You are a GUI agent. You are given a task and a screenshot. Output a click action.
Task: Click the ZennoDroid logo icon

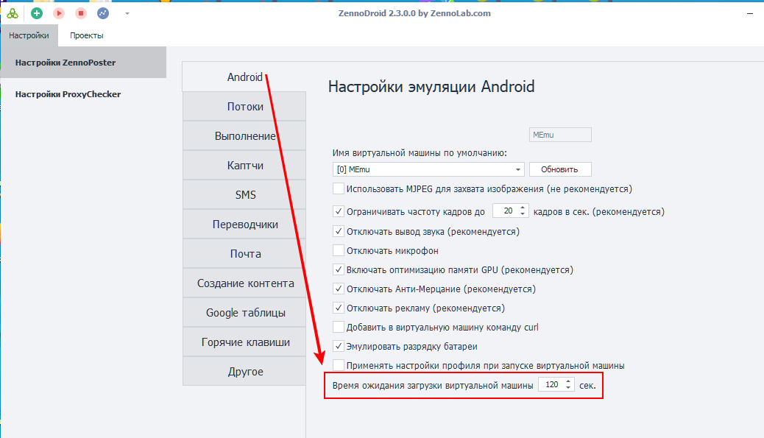(13, 14)
